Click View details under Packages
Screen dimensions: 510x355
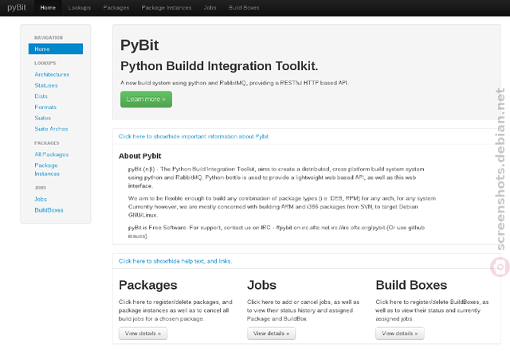143,334
